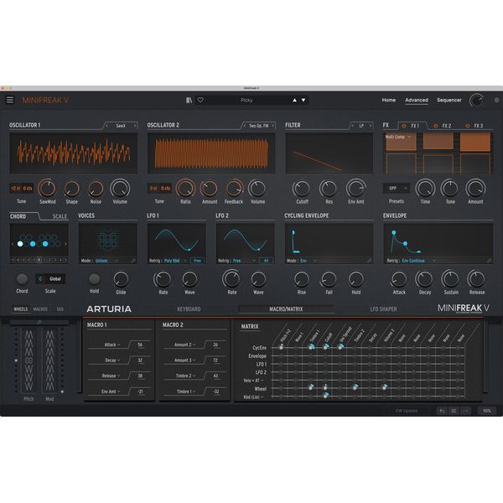The width and height of the screenshot is (503, 503).
Task: Toggle LFO 2 All button
Action: tap(266, 261)
